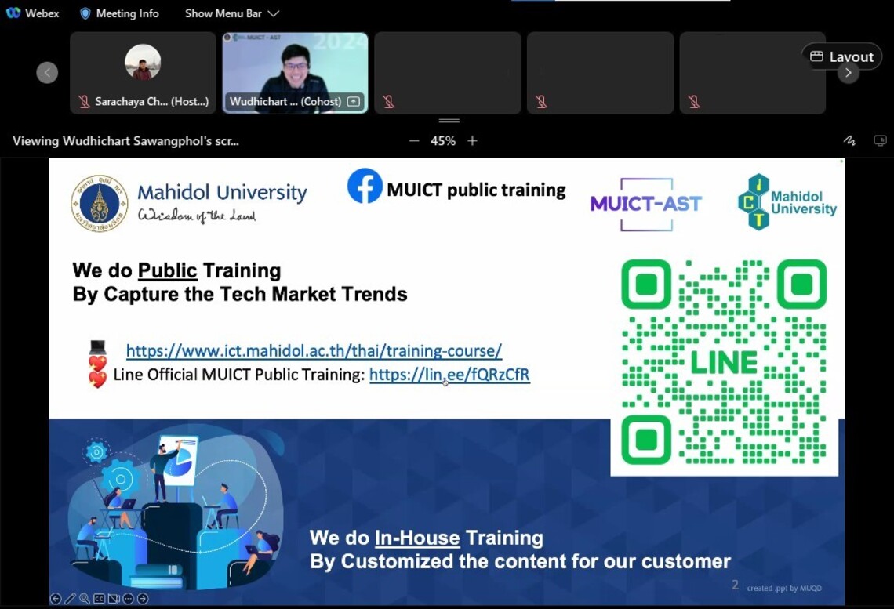
Task: Expand the Show Menu Bar chevron
Action: coord(273,13)
